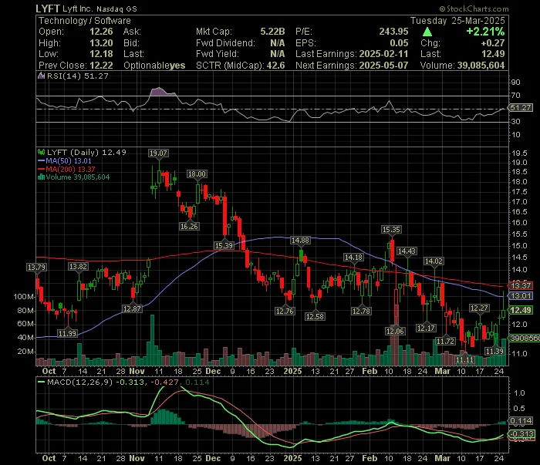Click the 14.02 price label
Image resolution: width=540 pixels, height=465 pixels.
pyautogui.click(x=434, y=261)
